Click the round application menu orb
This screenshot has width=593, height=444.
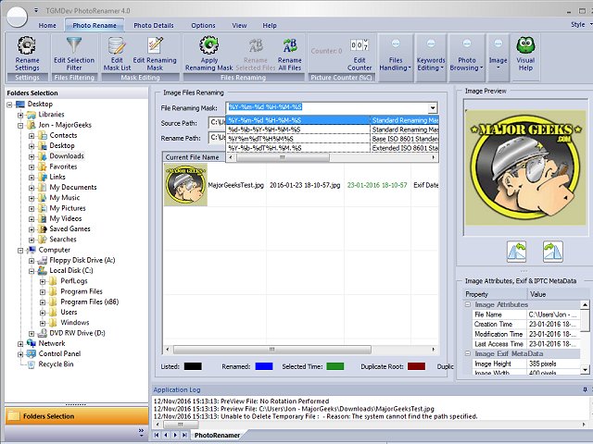coord(17,17)
